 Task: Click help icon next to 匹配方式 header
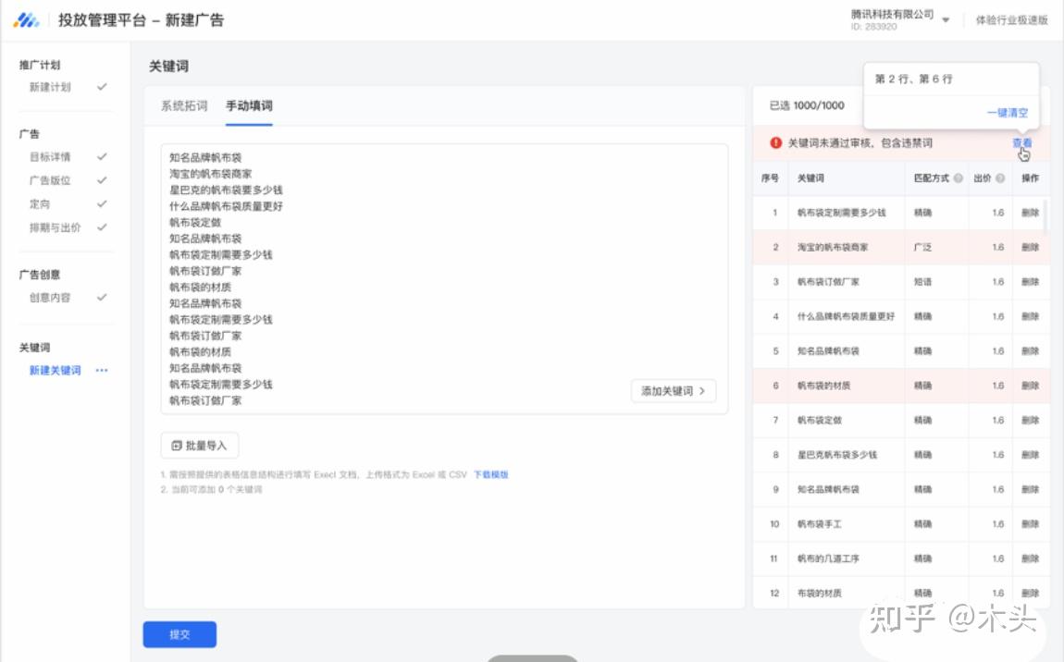[x=958, y=178]
